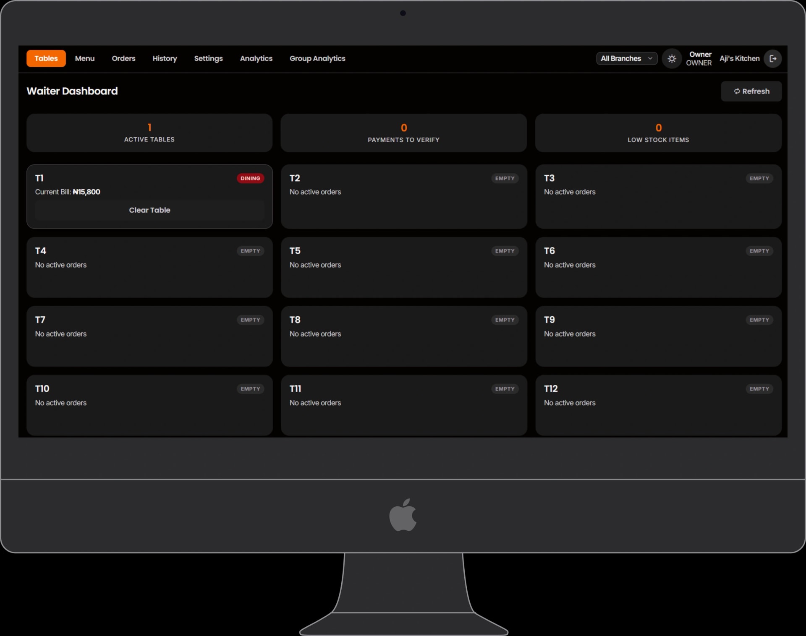
Task: Switch to the Tables tab
Action: 46,59
